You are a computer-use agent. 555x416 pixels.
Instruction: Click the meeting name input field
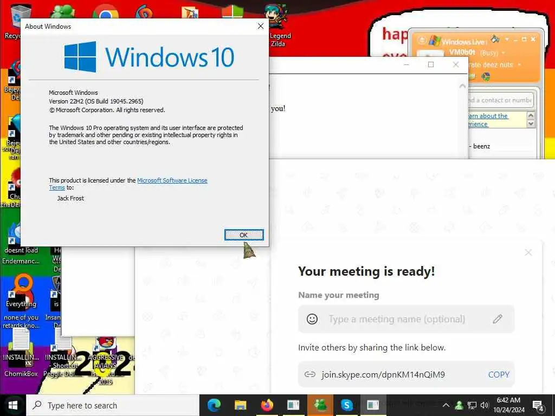pyautogui.click(x=406, y=319)
